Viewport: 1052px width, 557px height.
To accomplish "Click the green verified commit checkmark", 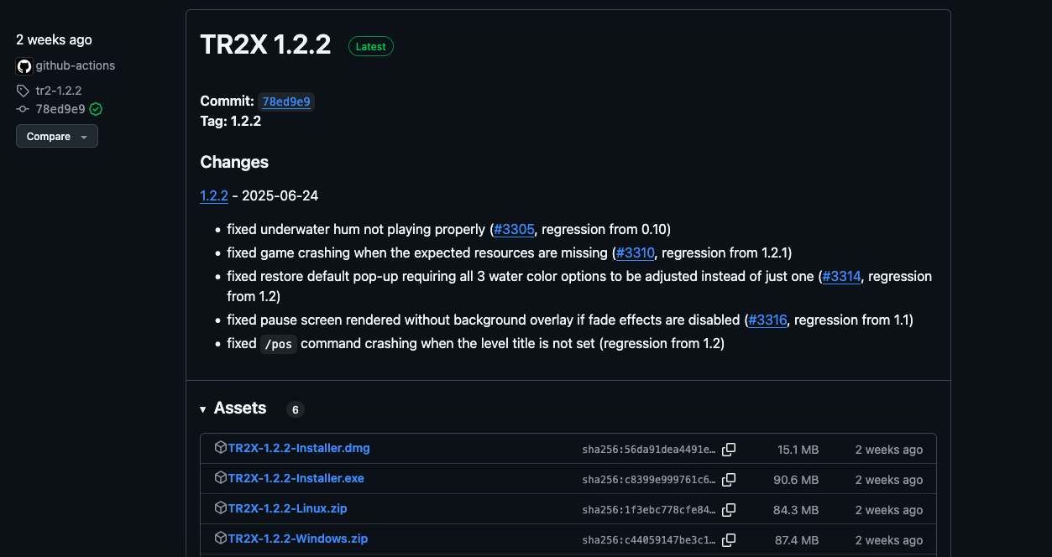I will point(96,109).
